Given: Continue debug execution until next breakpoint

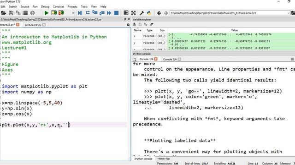Looking at the screenshot, I should (x=109, y=13).
